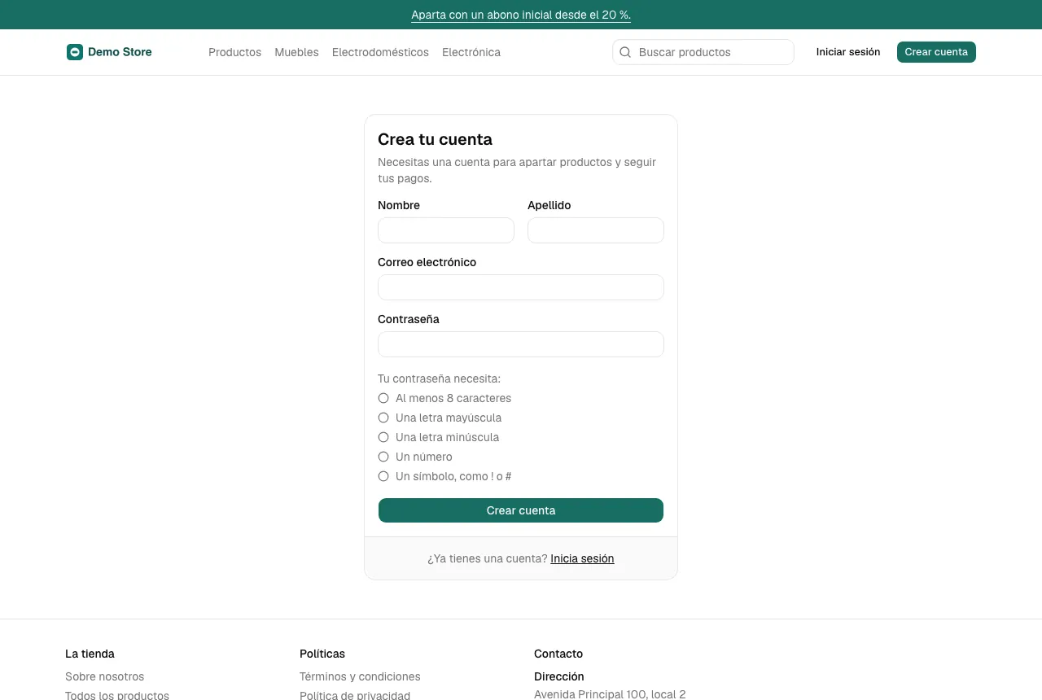Click the "Dirección" label in the footer
The height and width of the screenshot is (700, 1042).
(x=559, y=676)
